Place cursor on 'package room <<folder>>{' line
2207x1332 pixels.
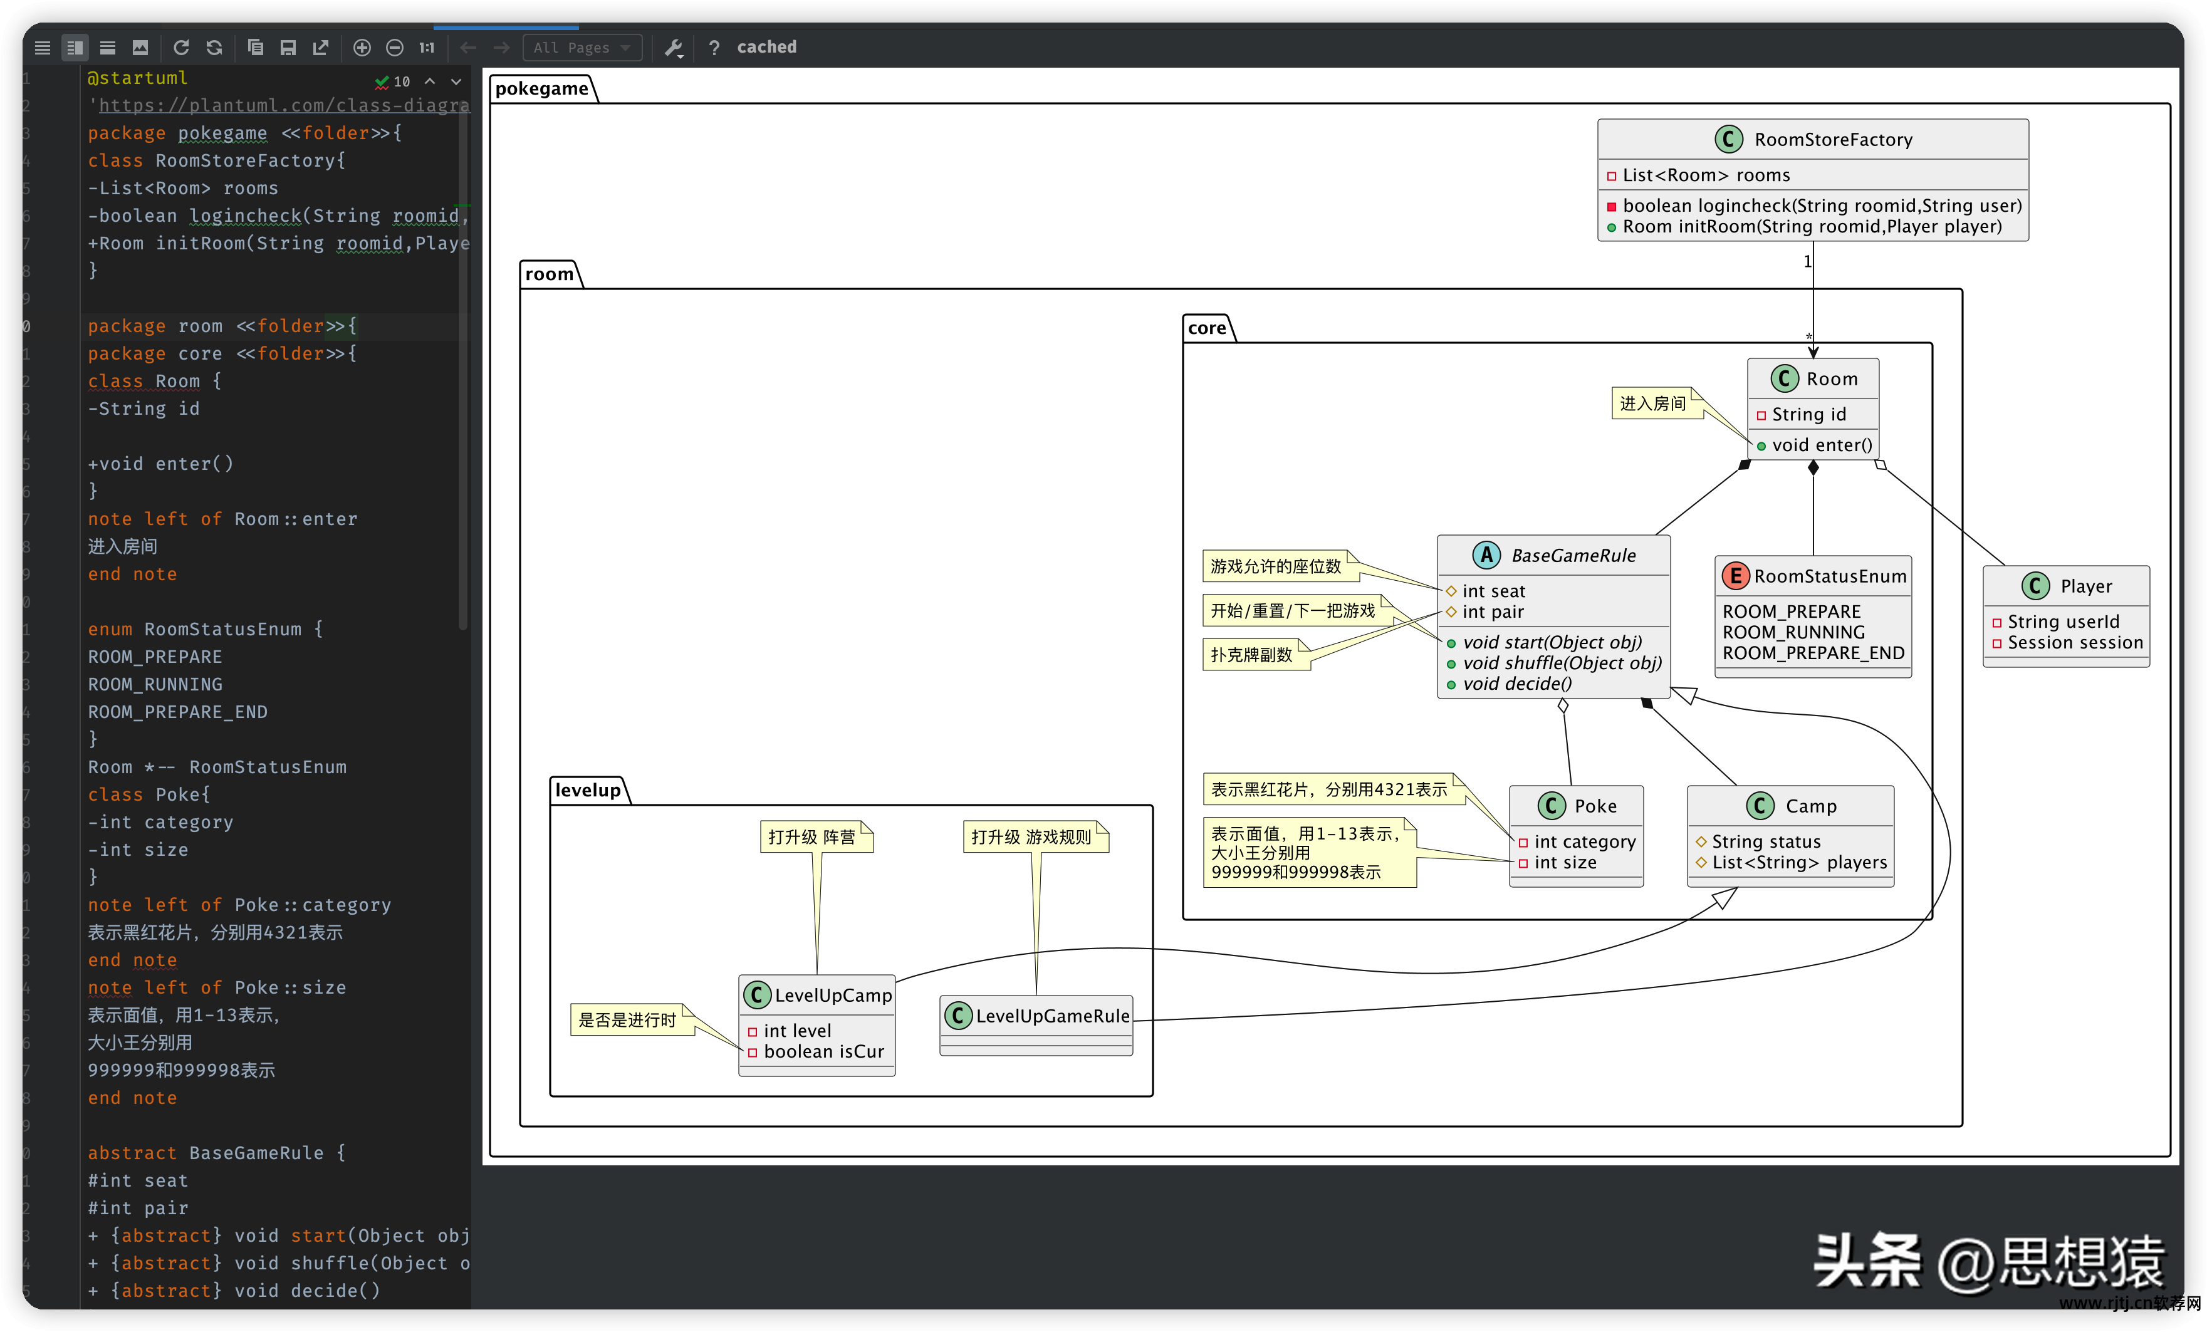222,326
